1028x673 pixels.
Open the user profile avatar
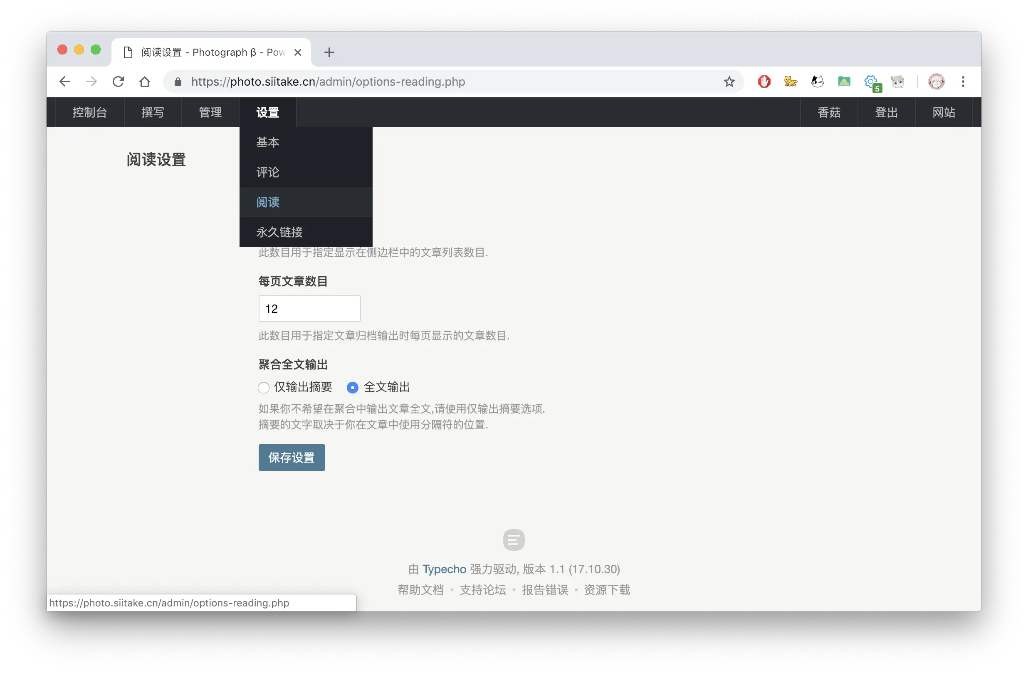point(936,82)
